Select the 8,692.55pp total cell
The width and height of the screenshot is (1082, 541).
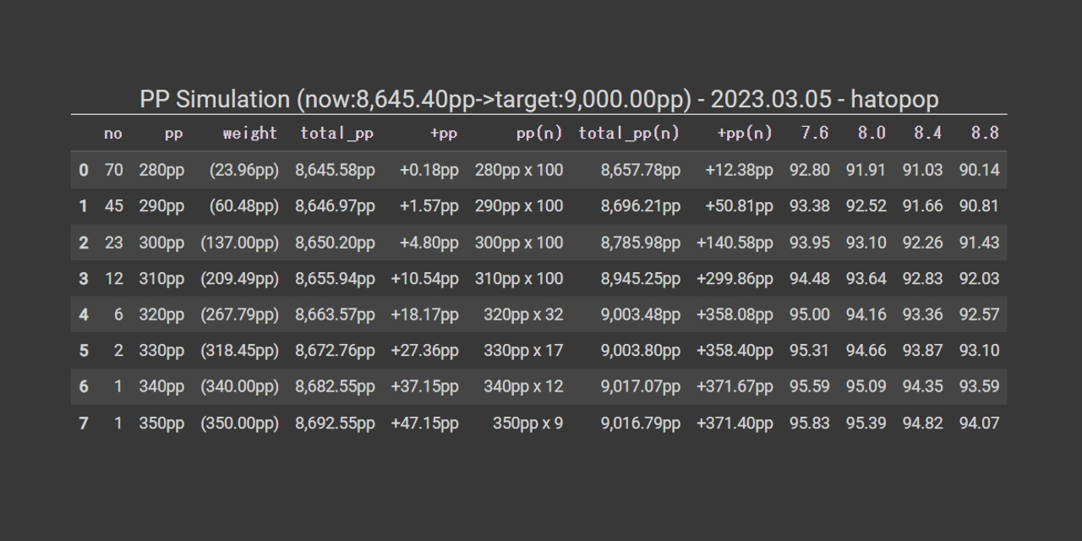[335, 424]
